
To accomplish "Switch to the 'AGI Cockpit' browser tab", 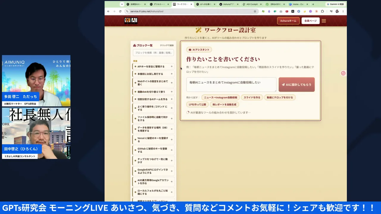I will pyautogui.click(x=252, y=4).
